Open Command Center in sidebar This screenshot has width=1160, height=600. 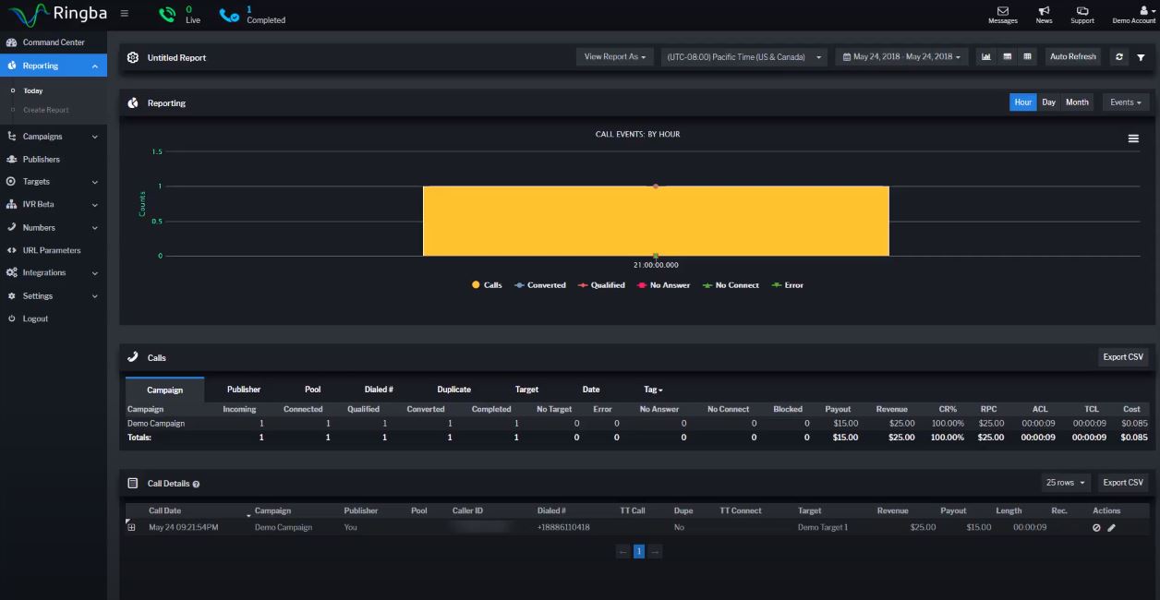pyautogui.click(x=54, y=42)
